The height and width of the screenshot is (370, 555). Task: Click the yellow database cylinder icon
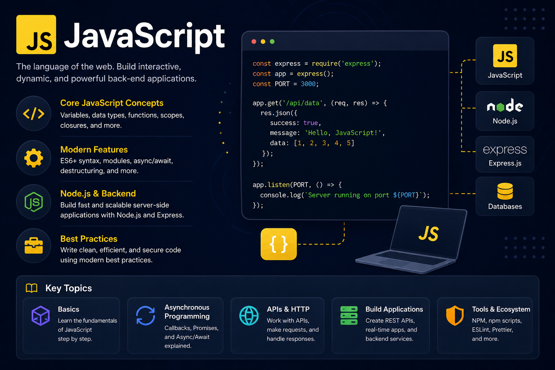click(x=505, y=191)
